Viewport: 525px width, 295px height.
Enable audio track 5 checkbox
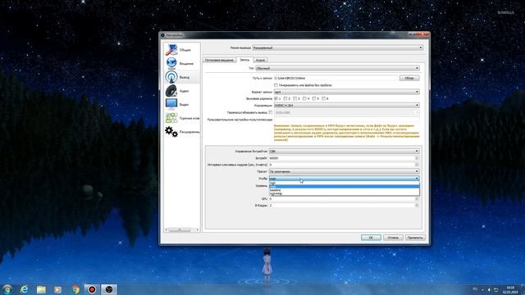coord(314,98)
